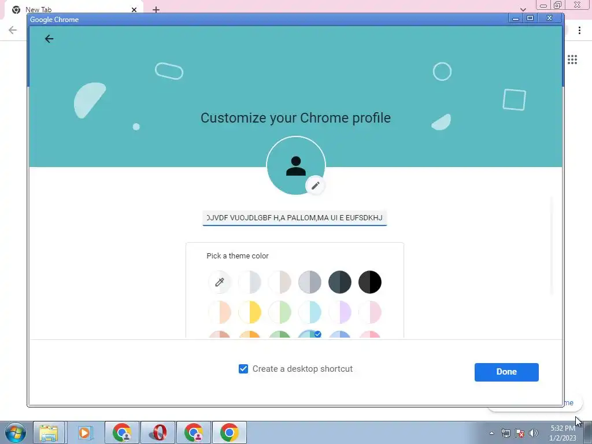Select the beige theme color
This screenshot has width=592, height=444.
[280, 282]
